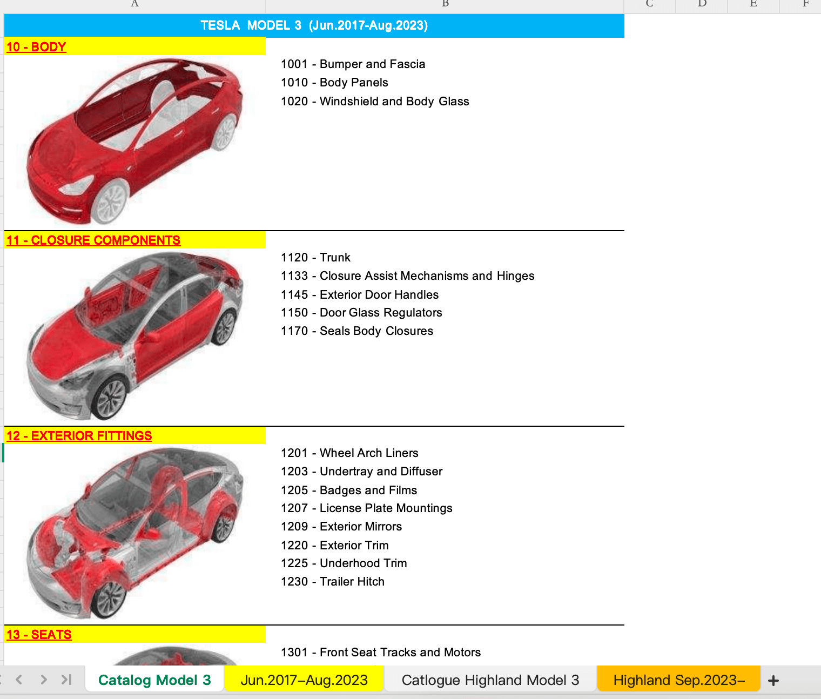Image resolution: width=821 pixels, height=699 pixels.
Task: Click '1230 - Trailer Hitch' text
Action: tap(333, 582)
